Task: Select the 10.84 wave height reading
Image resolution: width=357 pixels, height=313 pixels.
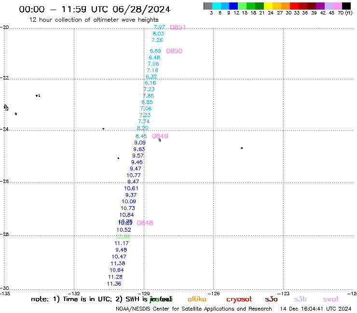Action: (x=126, y=215)
